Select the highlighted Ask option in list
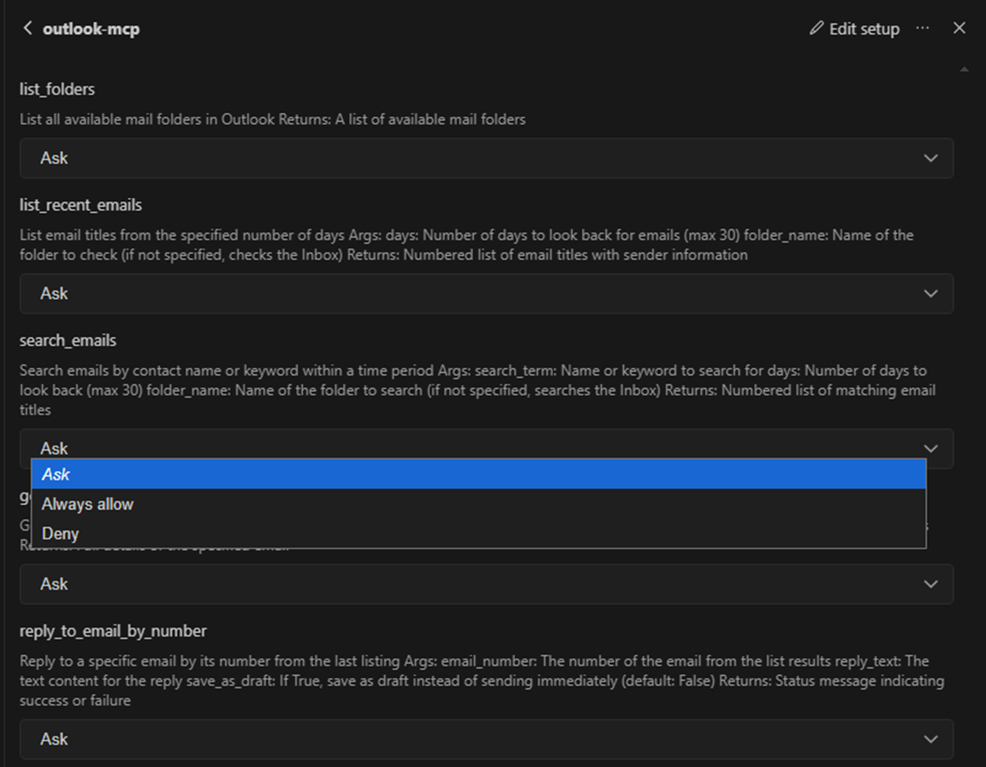The image size is (986, 767). coord(478,474)
